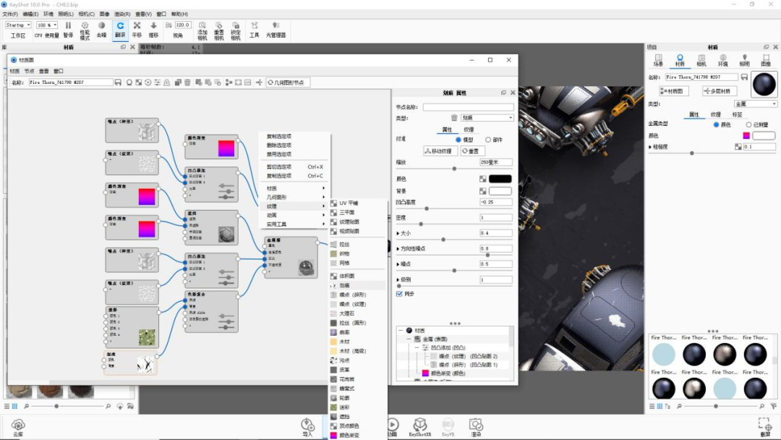
Task: Select the 模型 alignment radio button
Action: (x=458, y=140)
